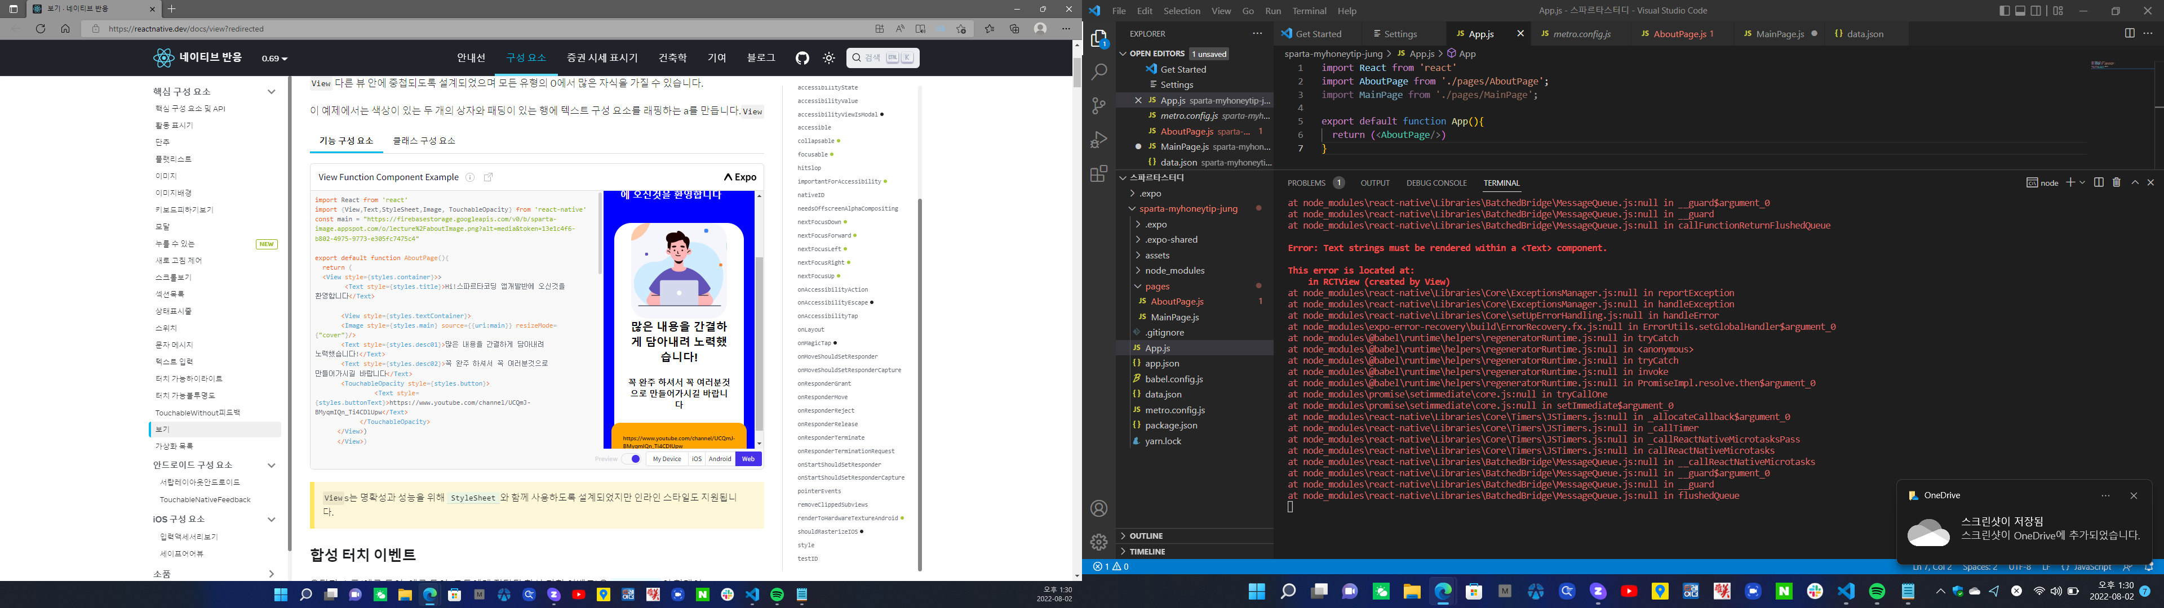Open the browser profile icon
Screen dimensions: 2164x608
(1040, 29)
